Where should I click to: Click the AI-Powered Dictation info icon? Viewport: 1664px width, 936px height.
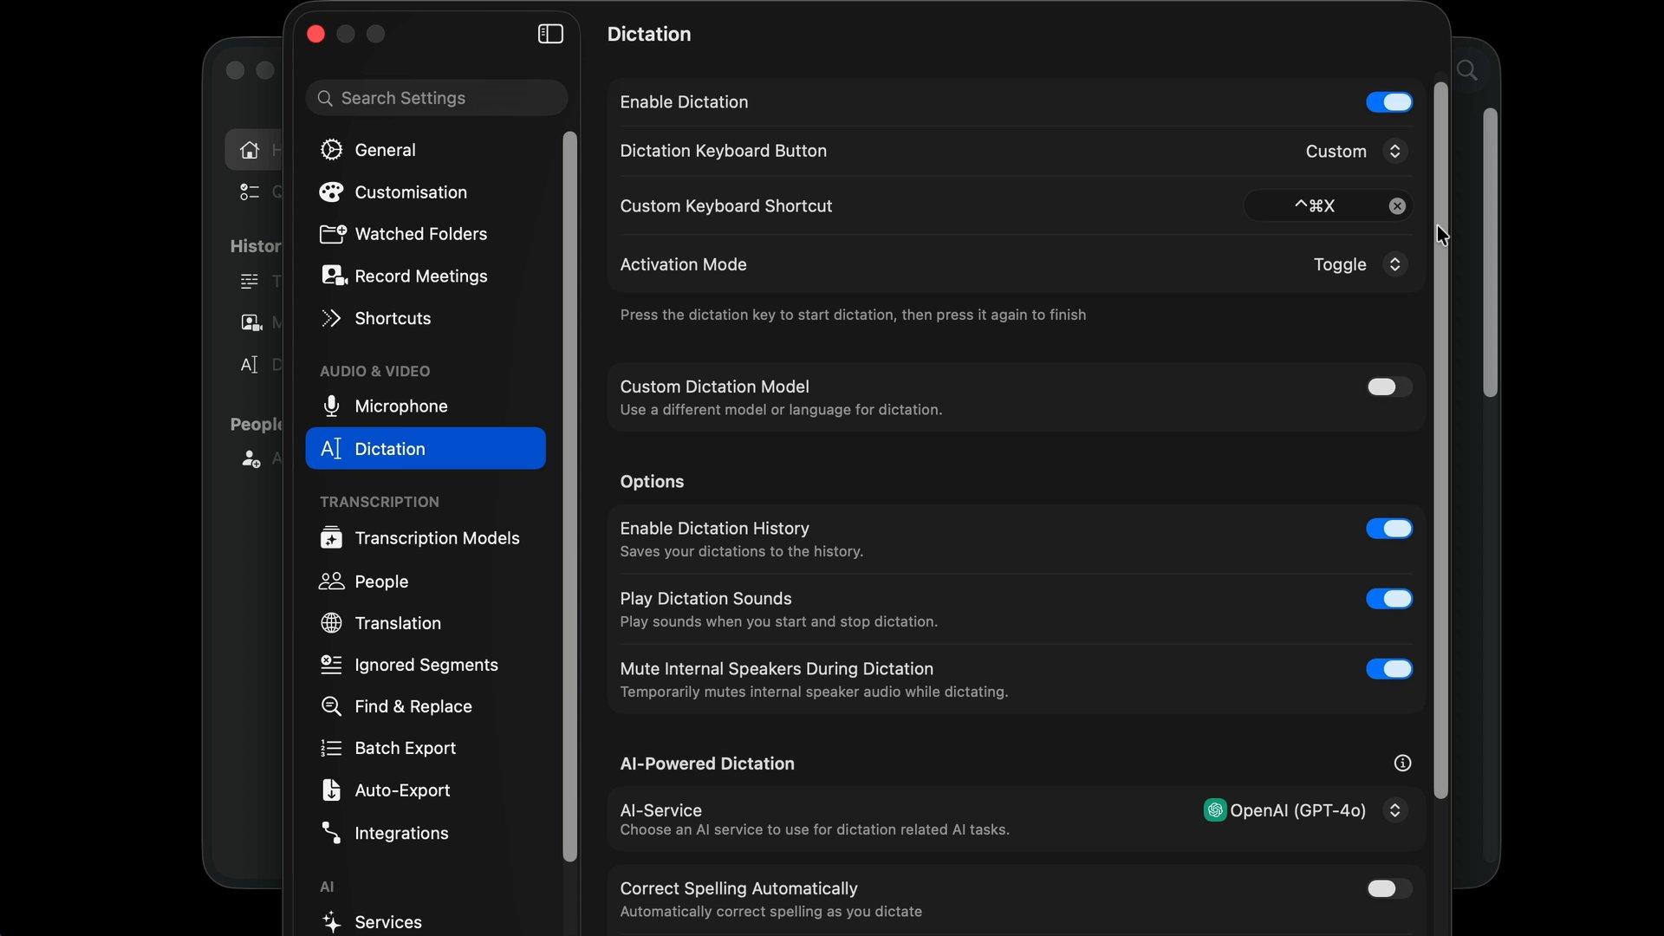click(x=1402, y=764)
